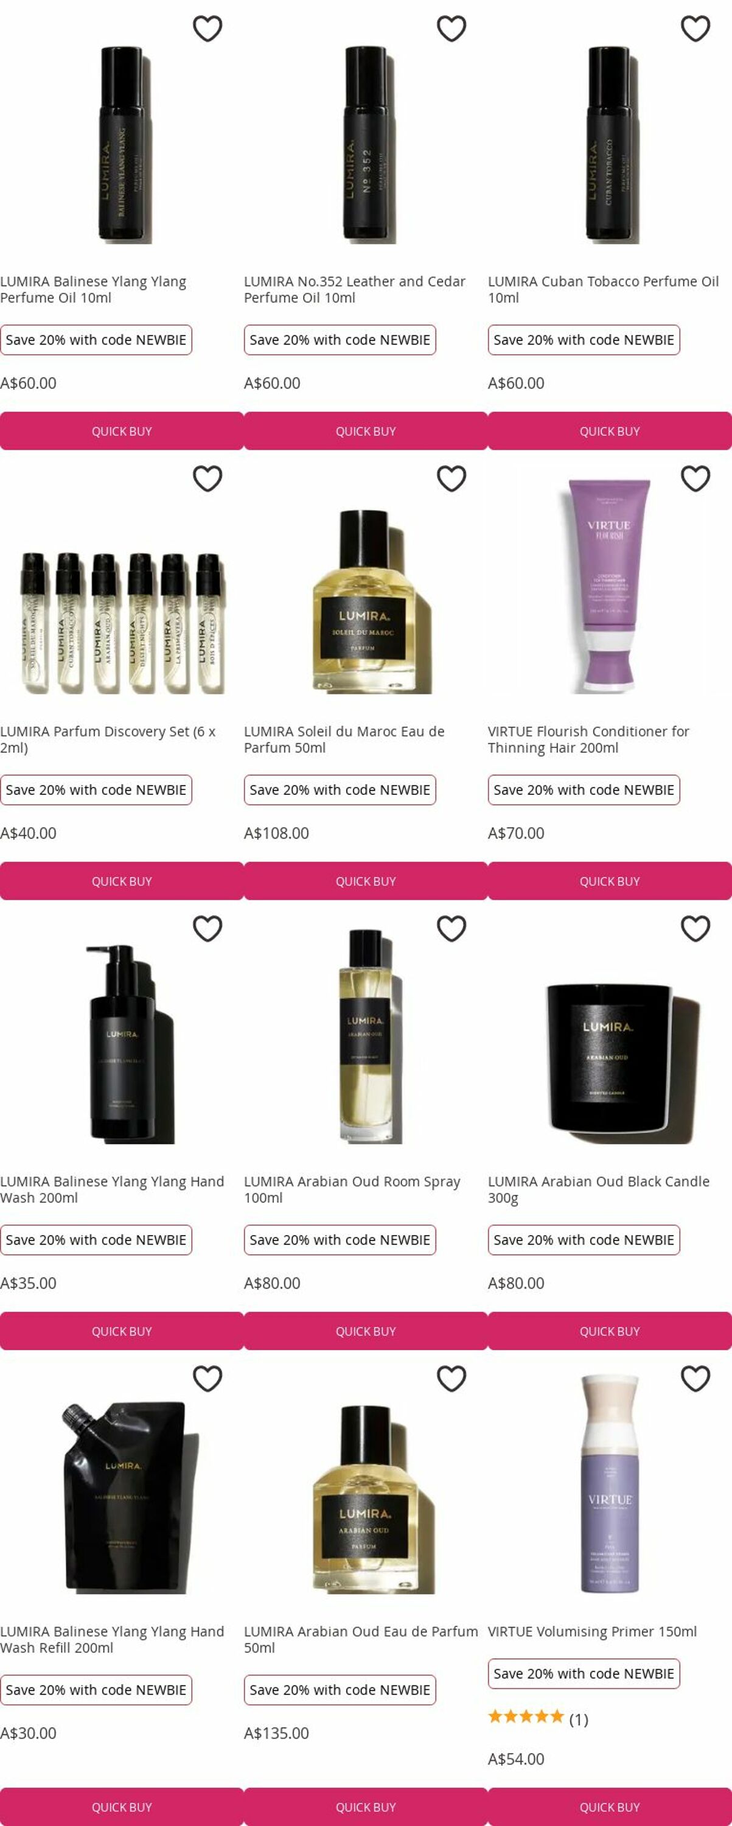732x1826 pixels.
Task: Toggle heart on Hand Wash Refill 200ml
Action: tap(207, 1379)
